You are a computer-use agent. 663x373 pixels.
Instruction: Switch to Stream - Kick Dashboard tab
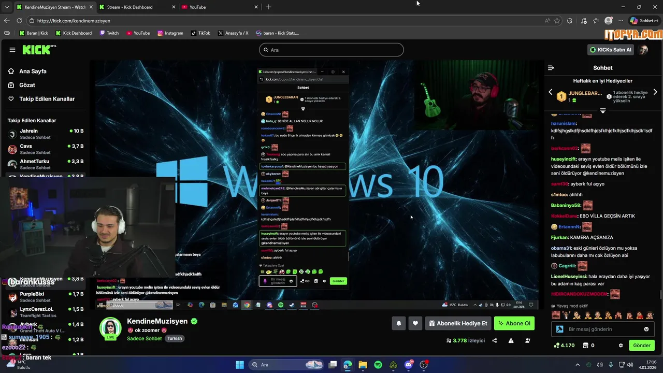pos(136,7)
